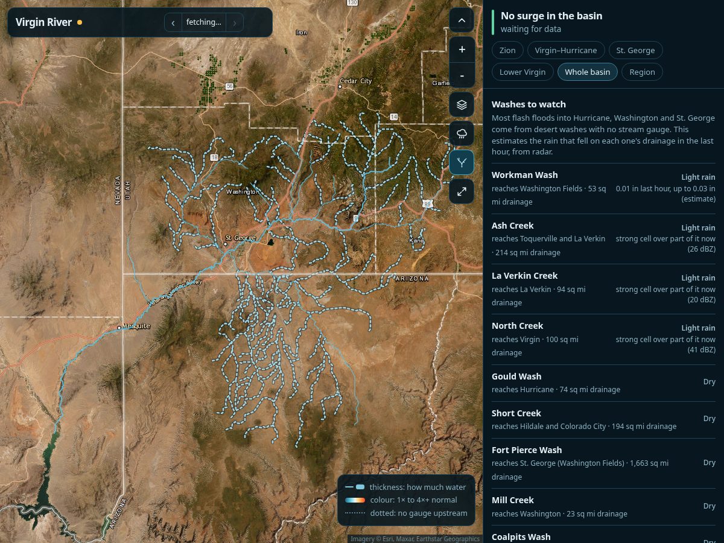The height and width of the screenshot is (543, 724).
Task: Click the Virgin River title
Action: [x=43, y=22]
